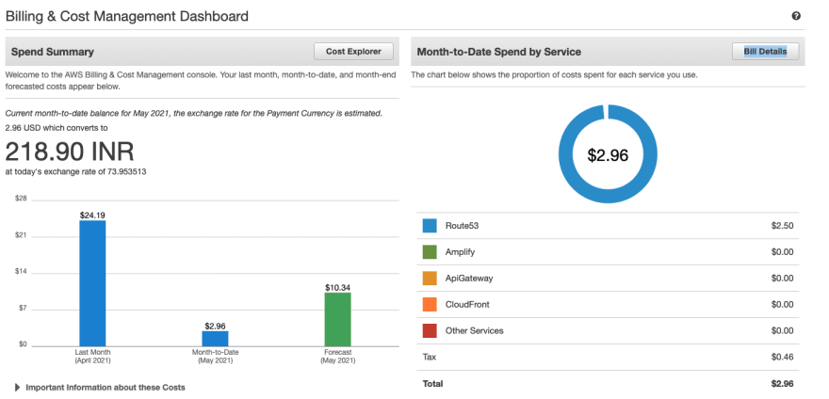829x399 pixels.
Task: Click the $24.19 bar value label
Action: click(x=92, y=215)
